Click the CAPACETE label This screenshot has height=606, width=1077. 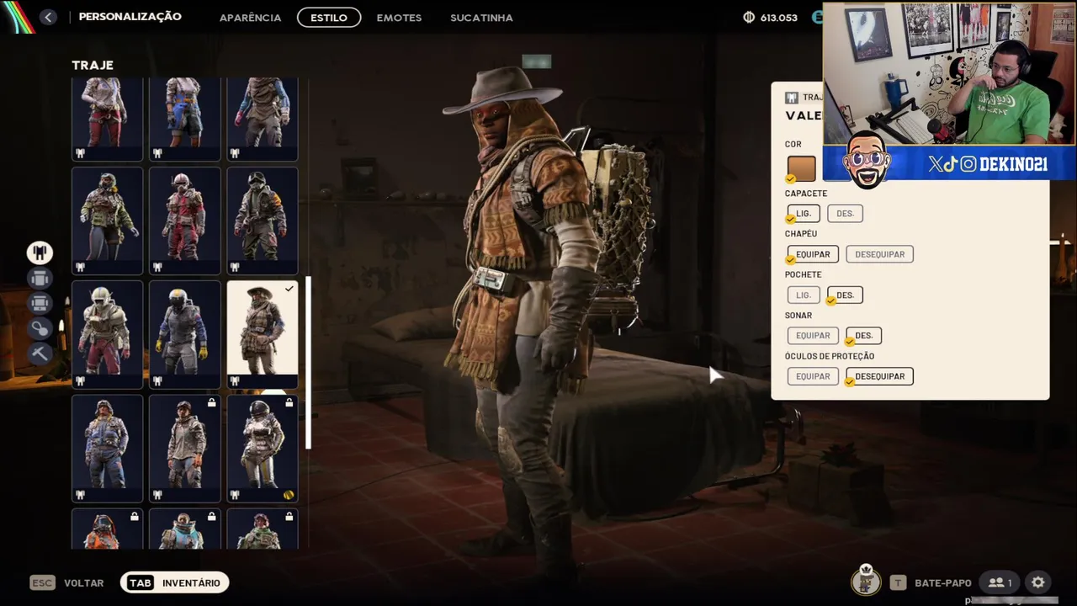[806, 193]
